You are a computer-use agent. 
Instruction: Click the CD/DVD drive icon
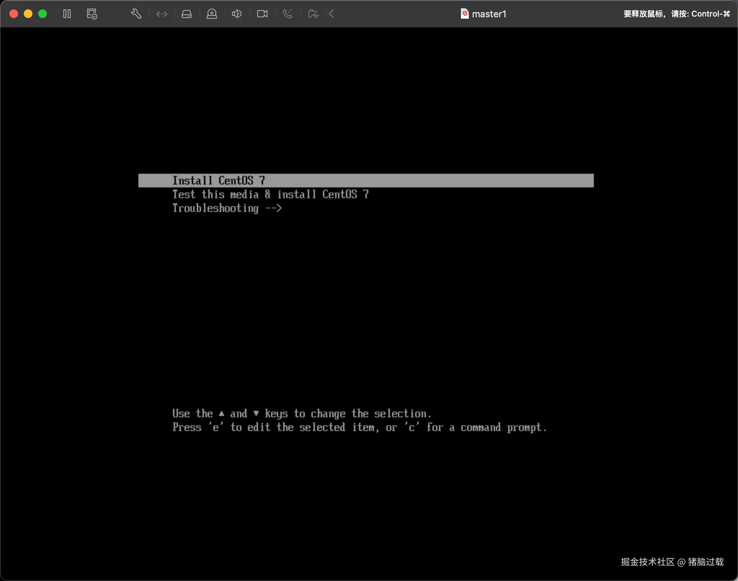pos(212,14)
